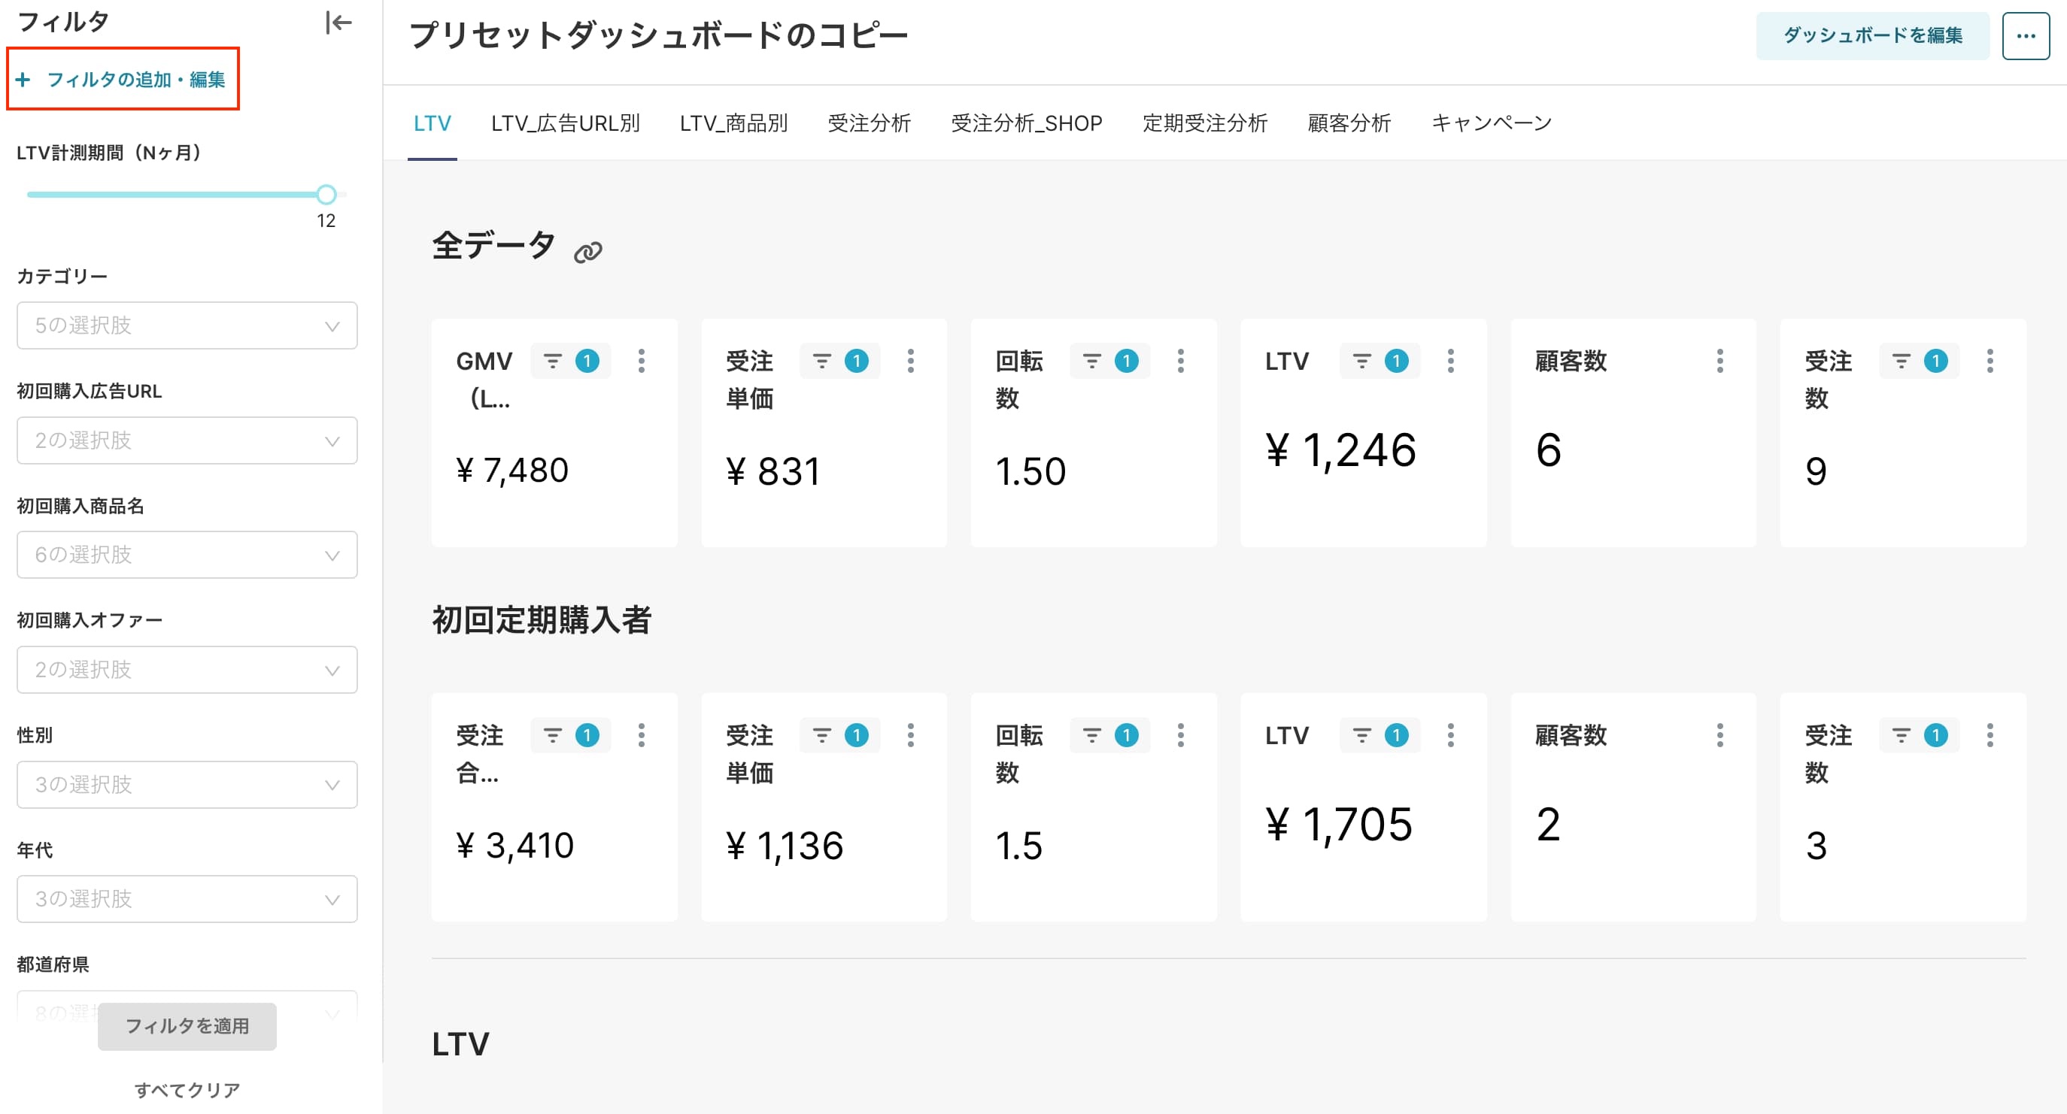Click the filter badge on the ¥ 1,705 LTV card

coord(1380,735)
